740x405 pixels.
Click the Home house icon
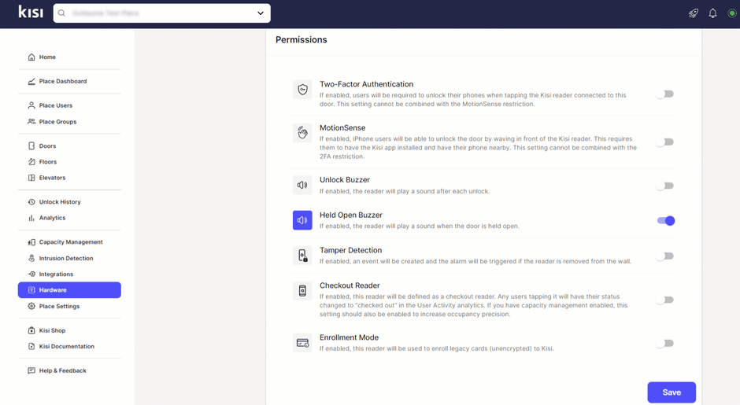tap(31, 57)
